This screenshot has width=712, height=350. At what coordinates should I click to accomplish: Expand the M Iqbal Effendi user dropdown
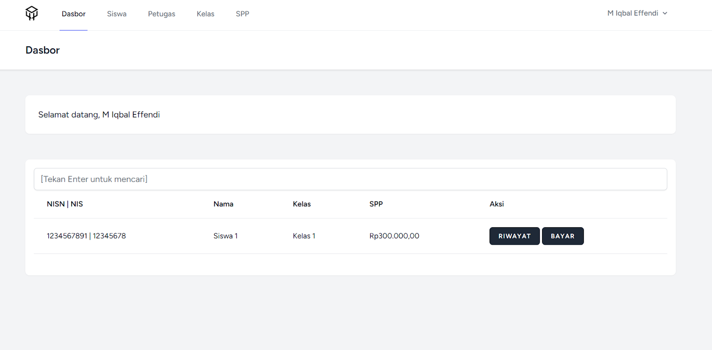point(637,13)
